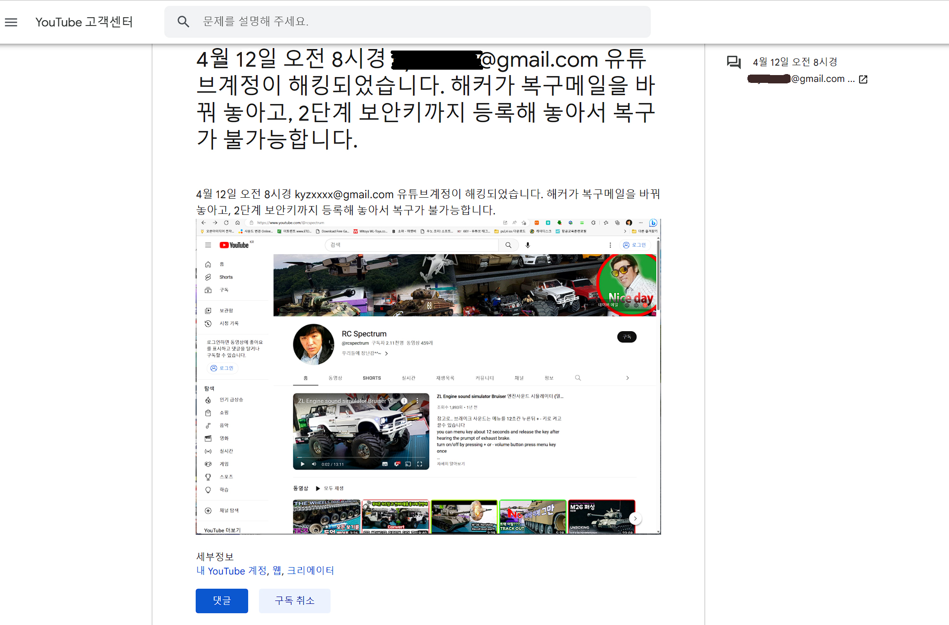This screenshot has height=625, width=949.
Task: Click the 음악 music icon in screenshot
Action: point(208,425)
